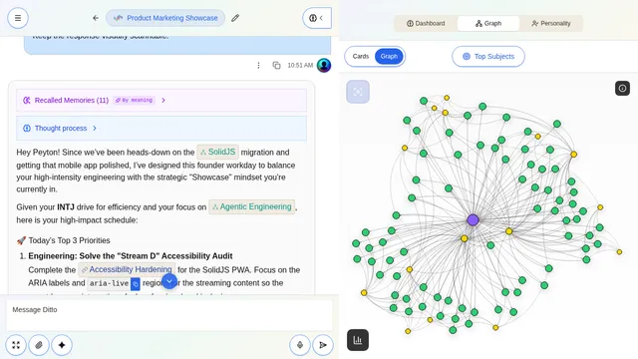Switch to Graph view toggle

click(389, 56)
